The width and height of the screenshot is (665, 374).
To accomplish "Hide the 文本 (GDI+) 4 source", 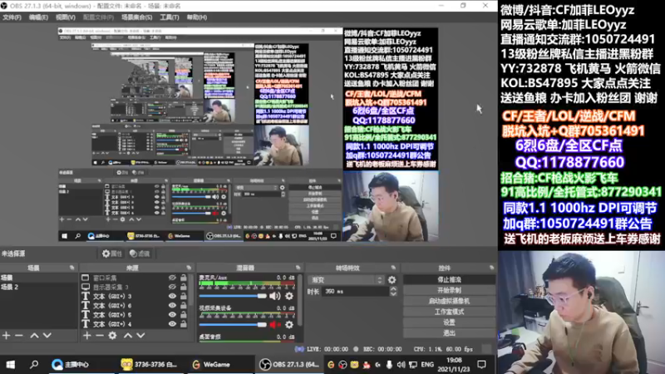I will tap(172, 324).
